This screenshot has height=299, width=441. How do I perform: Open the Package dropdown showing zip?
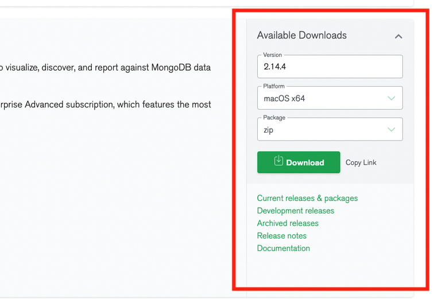click(x=322, y=130)
